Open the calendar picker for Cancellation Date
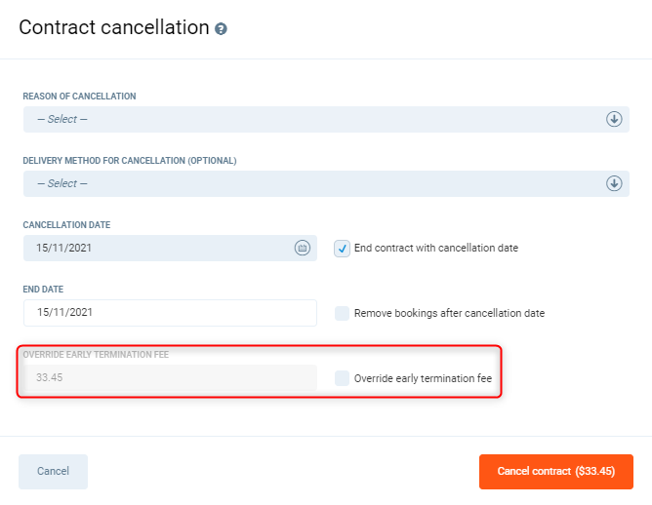This screenshot has width=652, height=505. (x=303, y=248)
